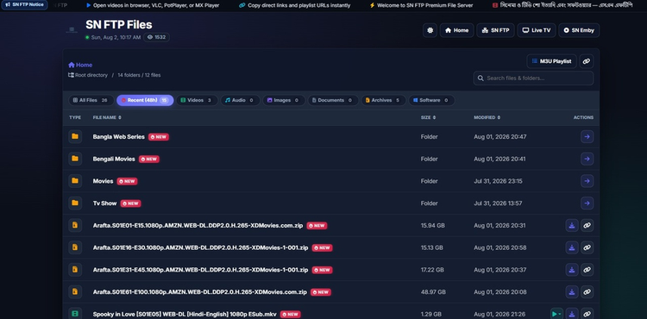647x319 pixels.
Task: Download Spooky in Love S01E05 mkv
Action: pyautogui.click(x=572, y=314)
